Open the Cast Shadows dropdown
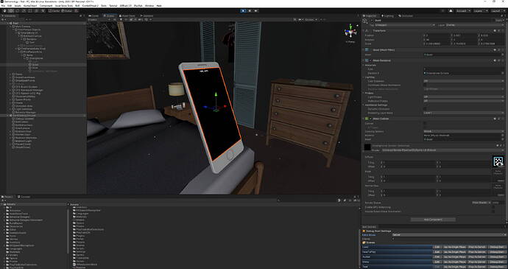 tap(464, 81)
